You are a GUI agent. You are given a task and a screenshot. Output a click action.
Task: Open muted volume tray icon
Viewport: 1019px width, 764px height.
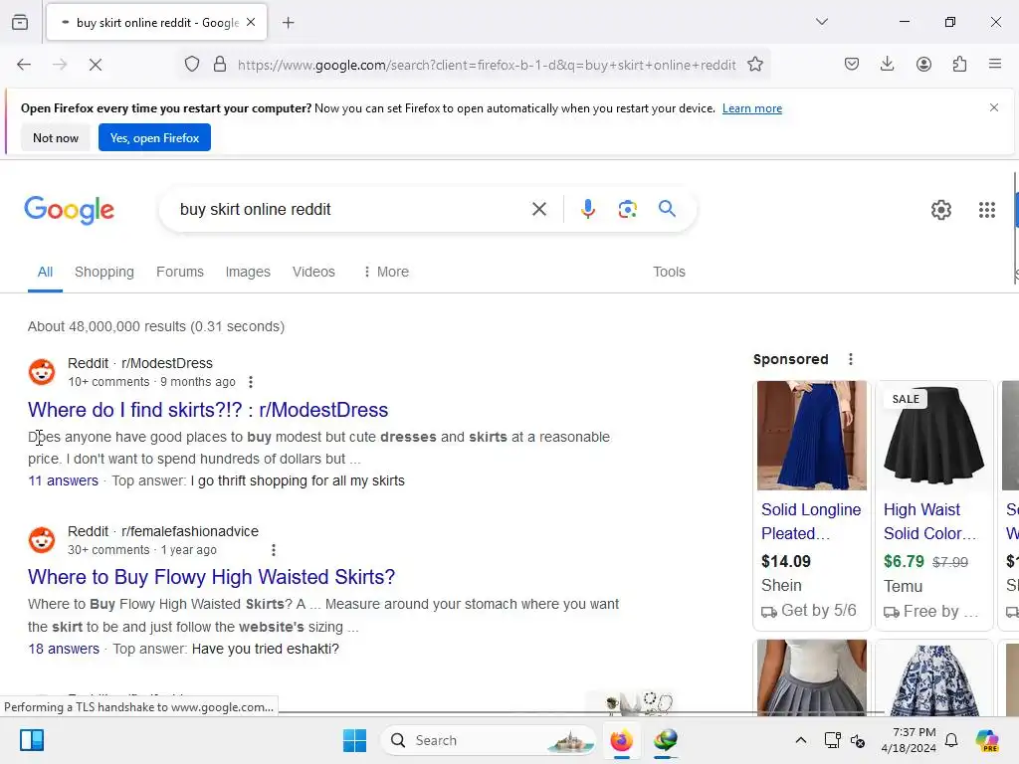(858, 740)
